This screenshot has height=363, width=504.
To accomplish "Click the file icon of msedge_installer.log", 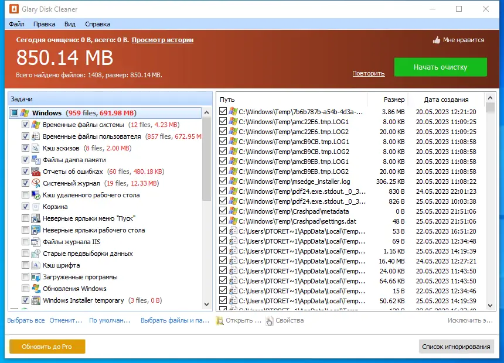I will (x=233, y=181).
